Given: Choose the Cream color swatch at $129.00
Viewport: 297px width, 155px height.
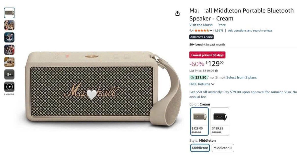Looking at the screenshot, I should point(200,121).
